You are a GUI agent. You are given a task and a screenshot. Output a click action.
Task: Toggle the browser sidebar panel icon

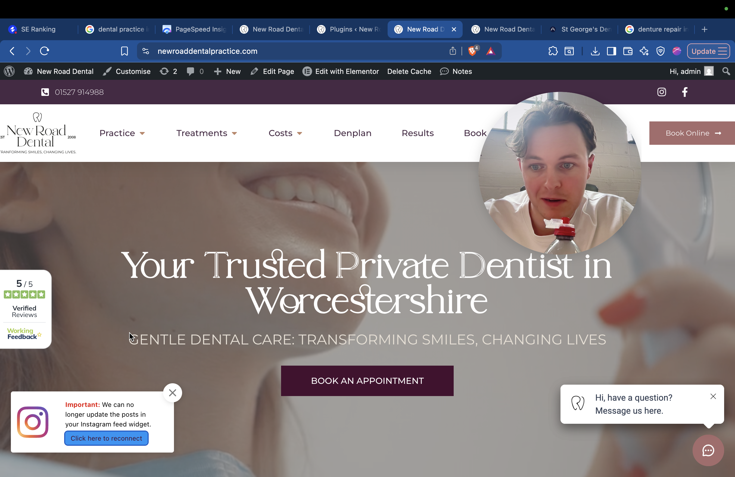pos(611,51)
